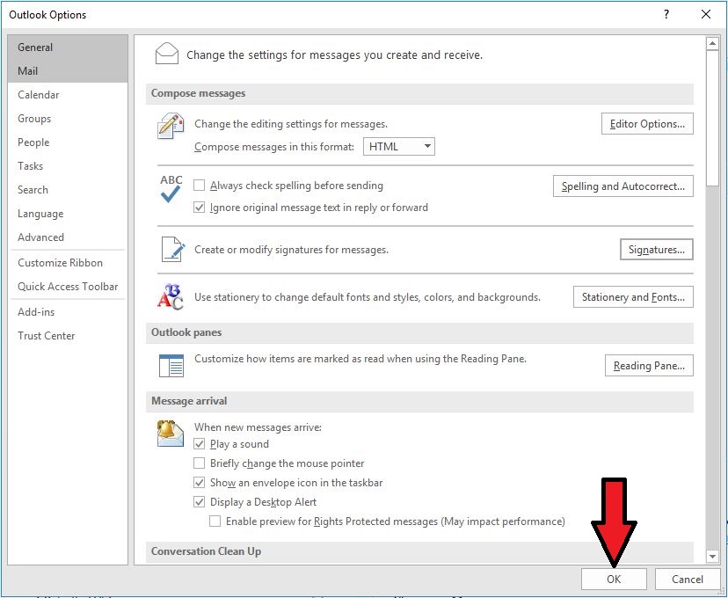Click the scrollbar down arrow

coord(712,556)
